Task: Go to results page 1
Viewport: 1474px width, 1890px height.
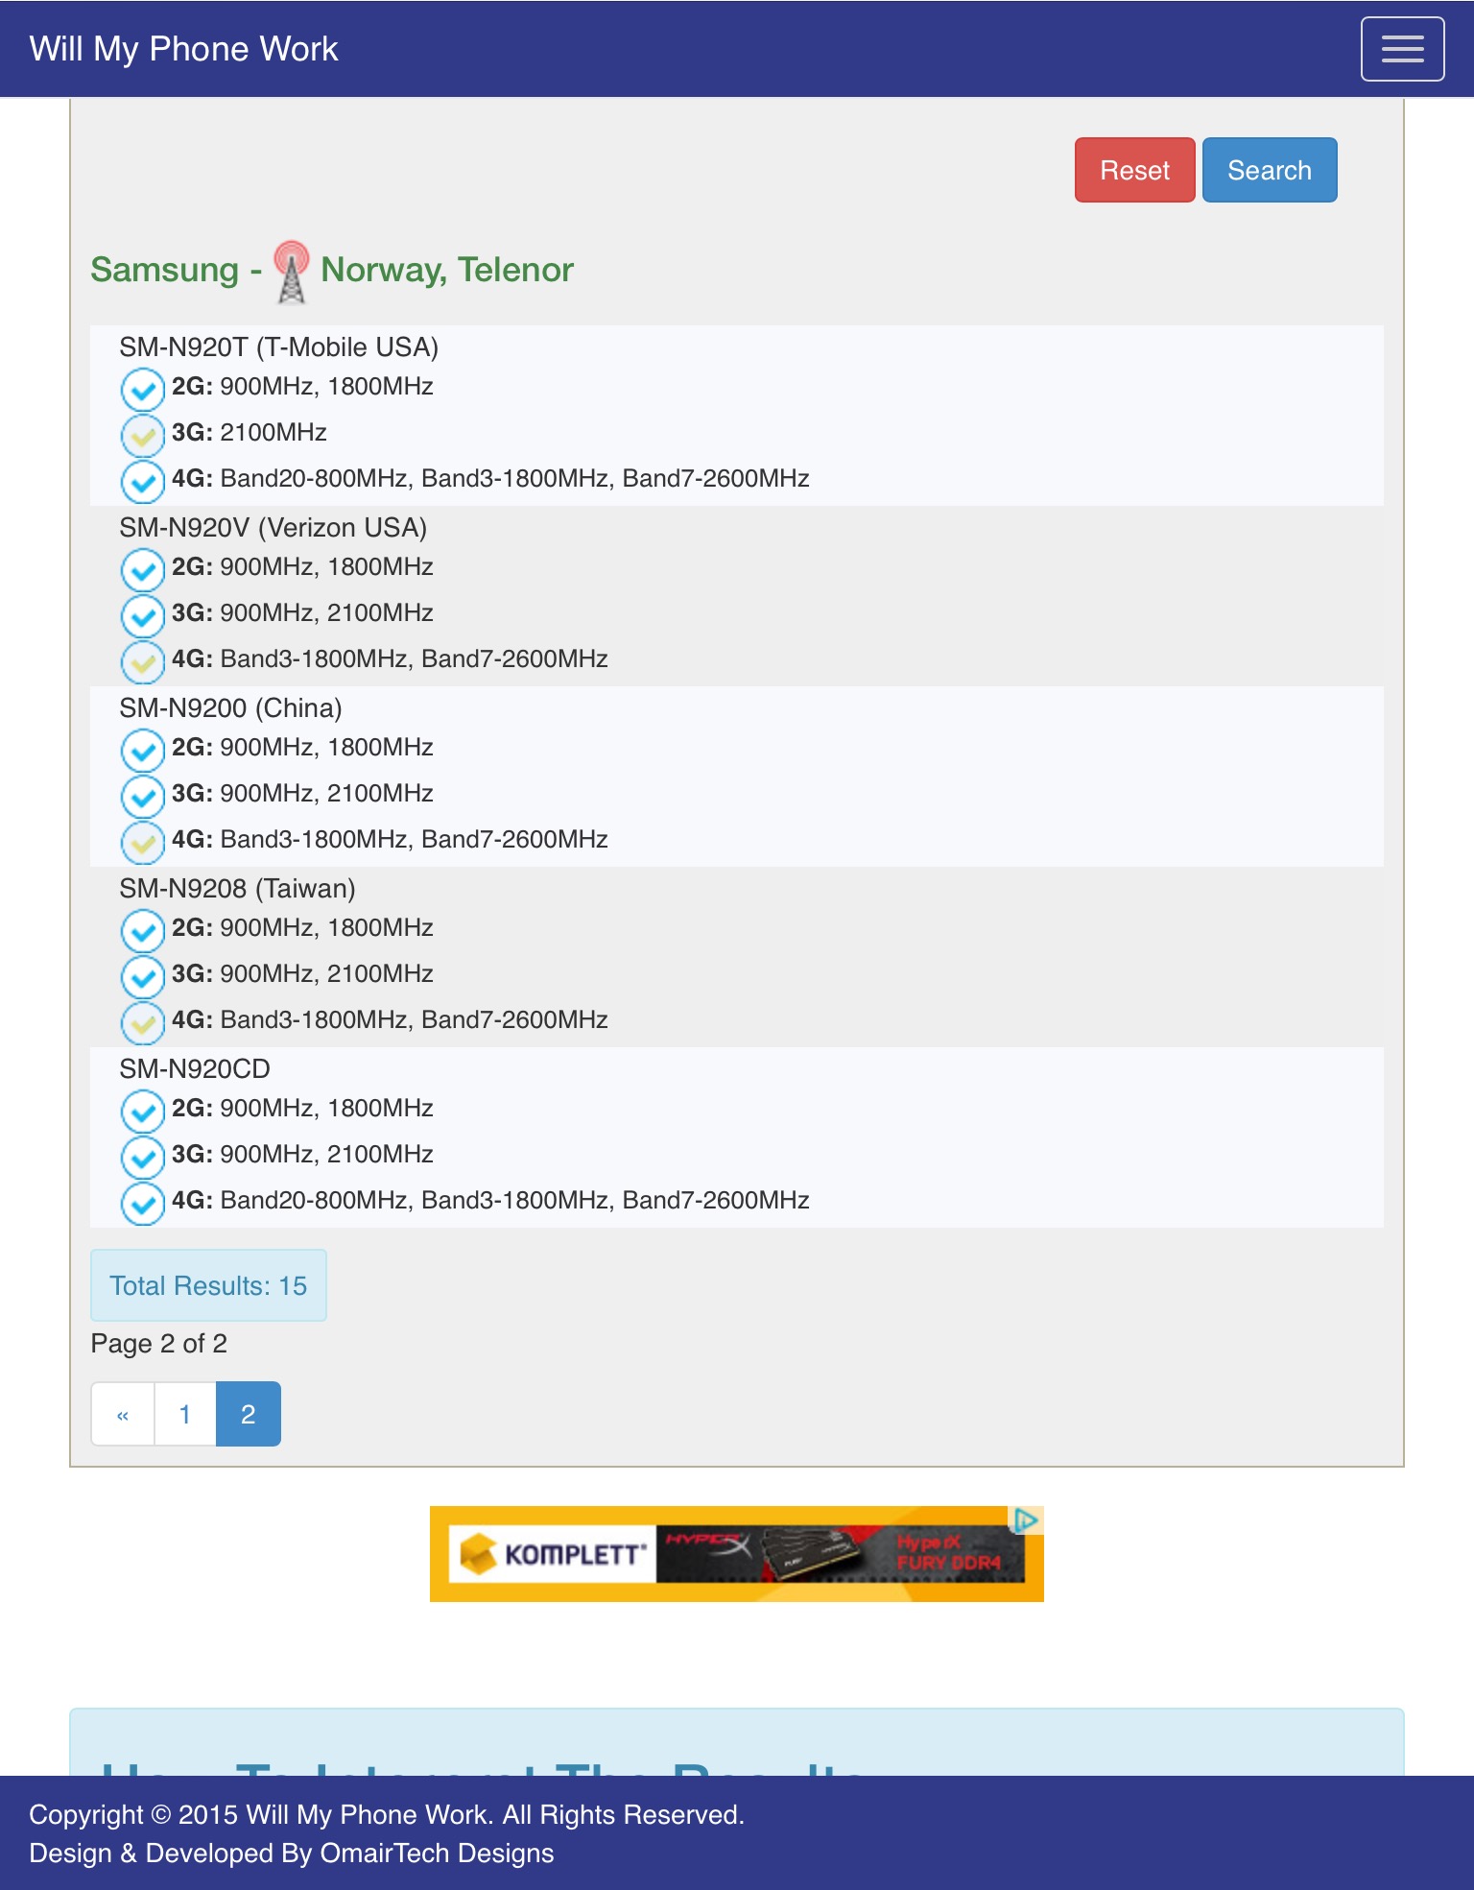Action: (185, 1414)
